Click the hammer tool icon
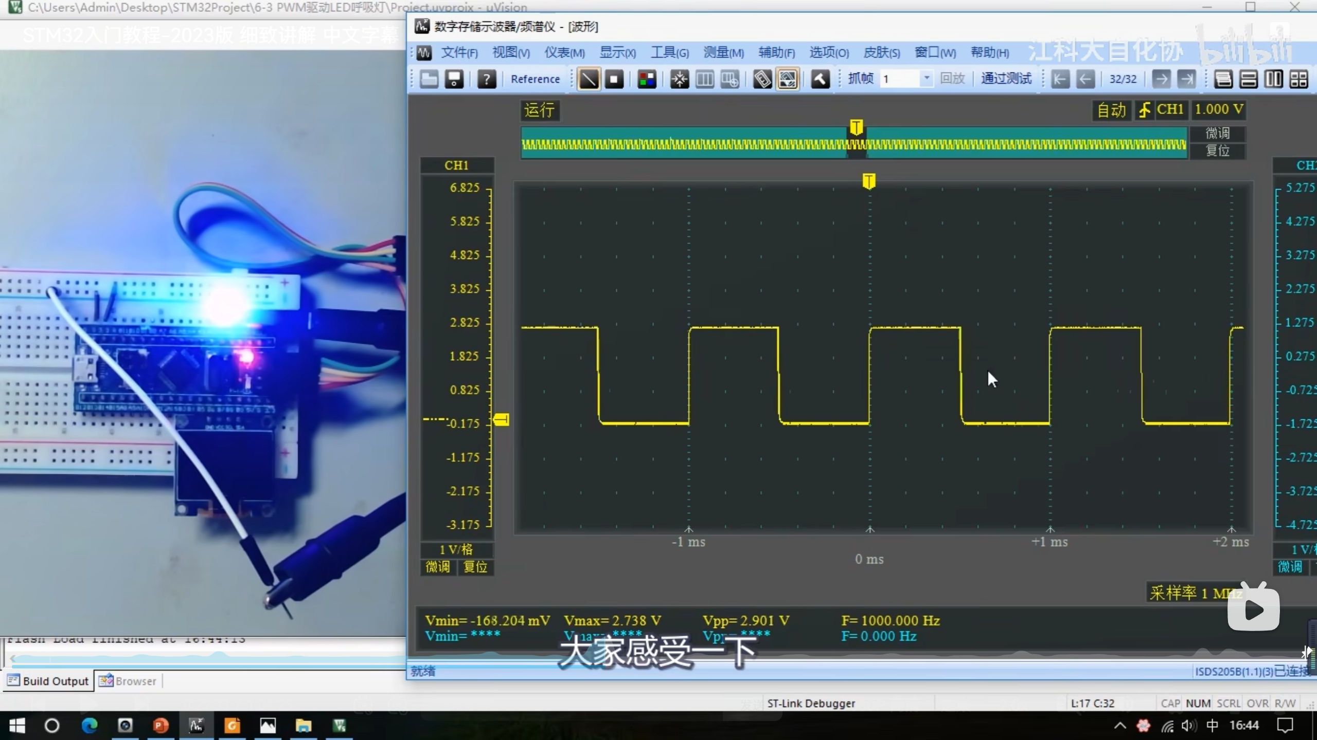The image size is (1317, 740). [x=820, y=79]
